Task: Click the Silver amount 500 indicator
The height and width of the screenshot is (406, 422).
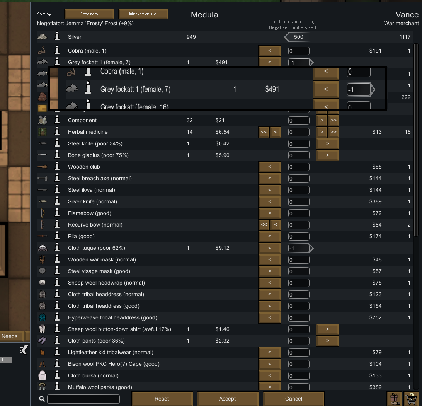Action: tap(298, 37)
